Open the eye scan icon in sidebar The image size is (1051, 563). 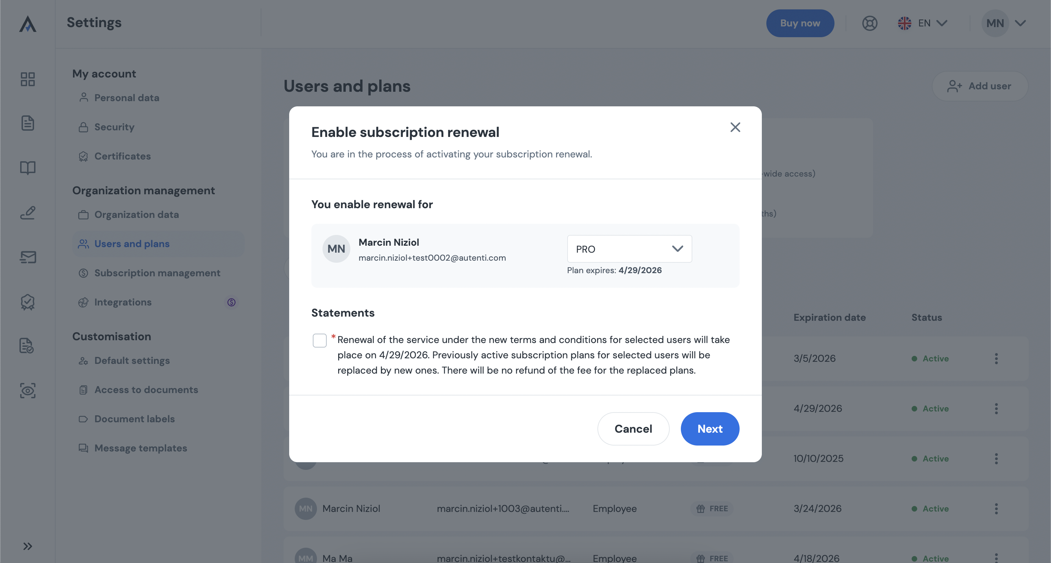28,390
